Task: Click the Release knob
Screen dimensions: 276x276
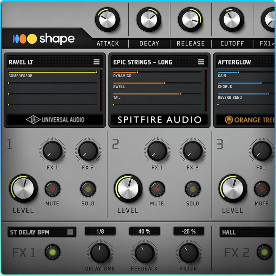Action: [x=190, y=20]
